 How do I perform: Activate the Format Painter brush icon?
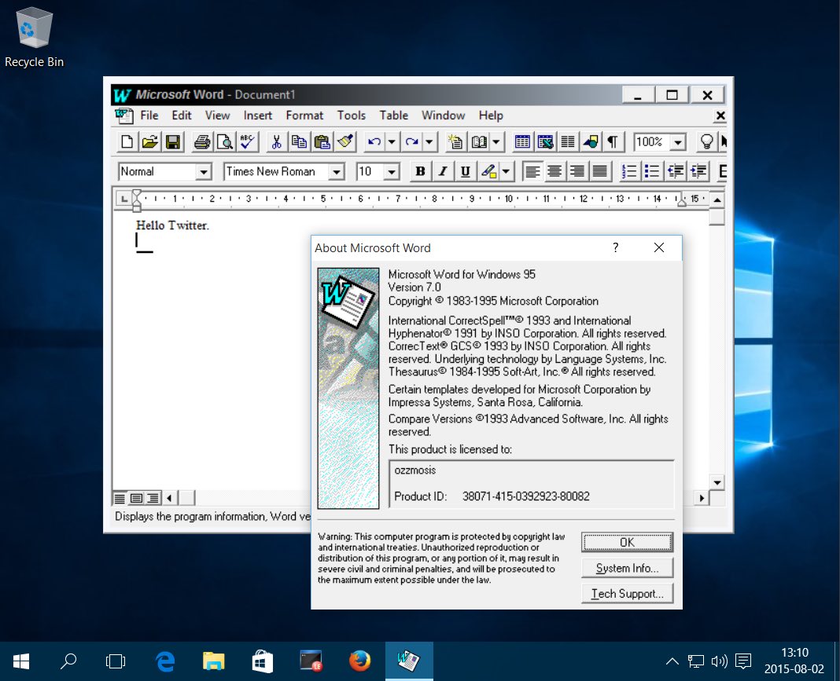[345, 141]
